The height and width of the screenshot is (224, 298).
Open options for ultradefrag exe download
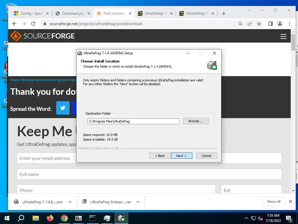tap(70, 202)
